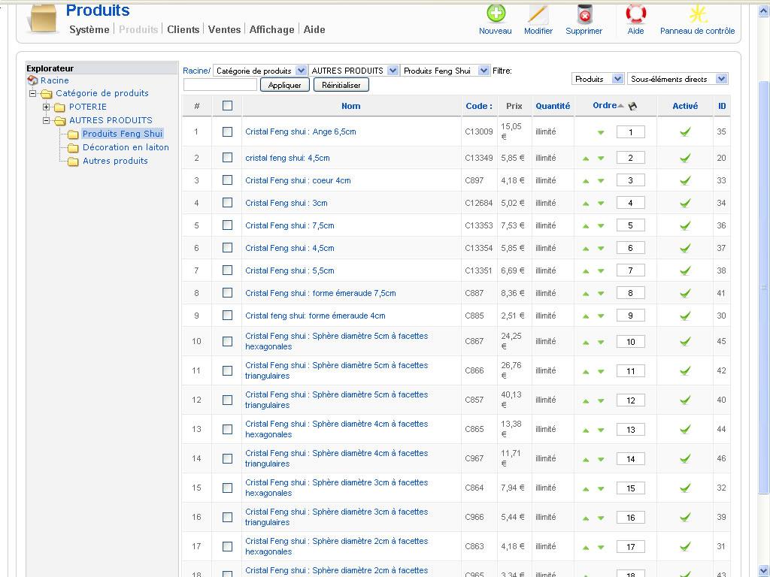The image size is (770, 577).
Task: Open 'Cristal Feng shui : Ange 6,5cm' product link
Action: point(301,131)
